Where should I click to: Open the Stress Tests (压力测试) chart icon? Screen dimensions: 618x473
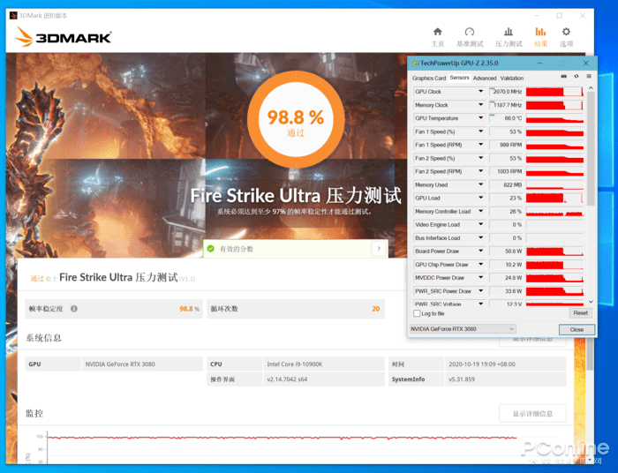click(x=509, y=32)
